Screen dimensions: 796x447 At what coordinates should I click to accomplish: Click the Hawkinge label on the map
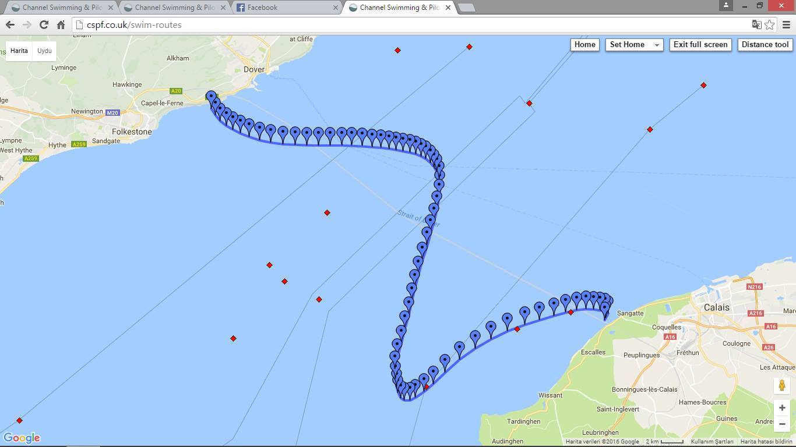coord(127,84)
